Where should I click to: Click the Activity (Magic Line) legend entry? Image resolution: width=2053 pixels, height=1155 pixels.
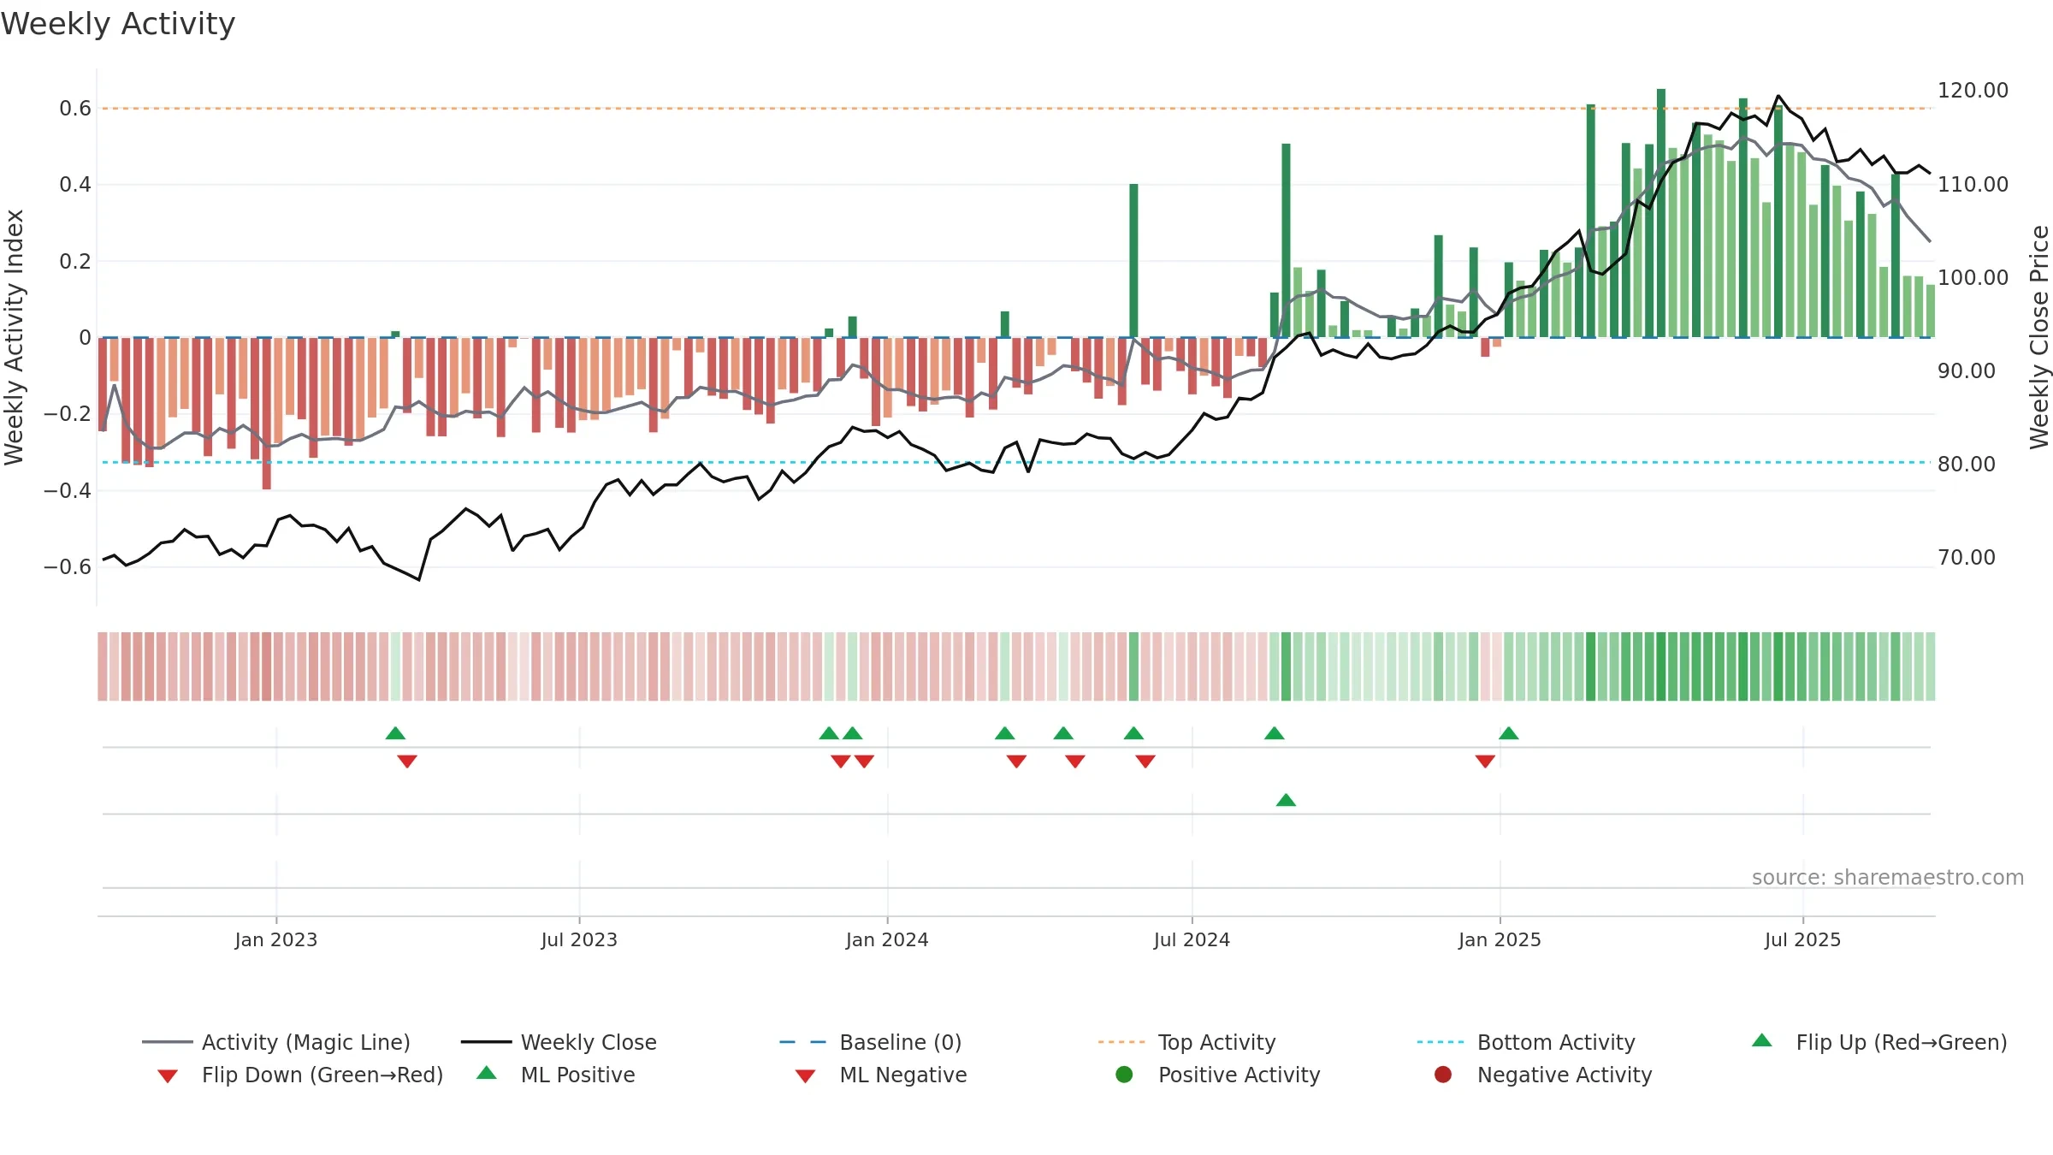(x=276, y=1042)
